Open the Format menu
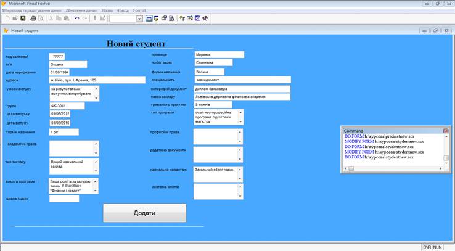The height and width of the screenshot is (251, 455). (139, 11)
